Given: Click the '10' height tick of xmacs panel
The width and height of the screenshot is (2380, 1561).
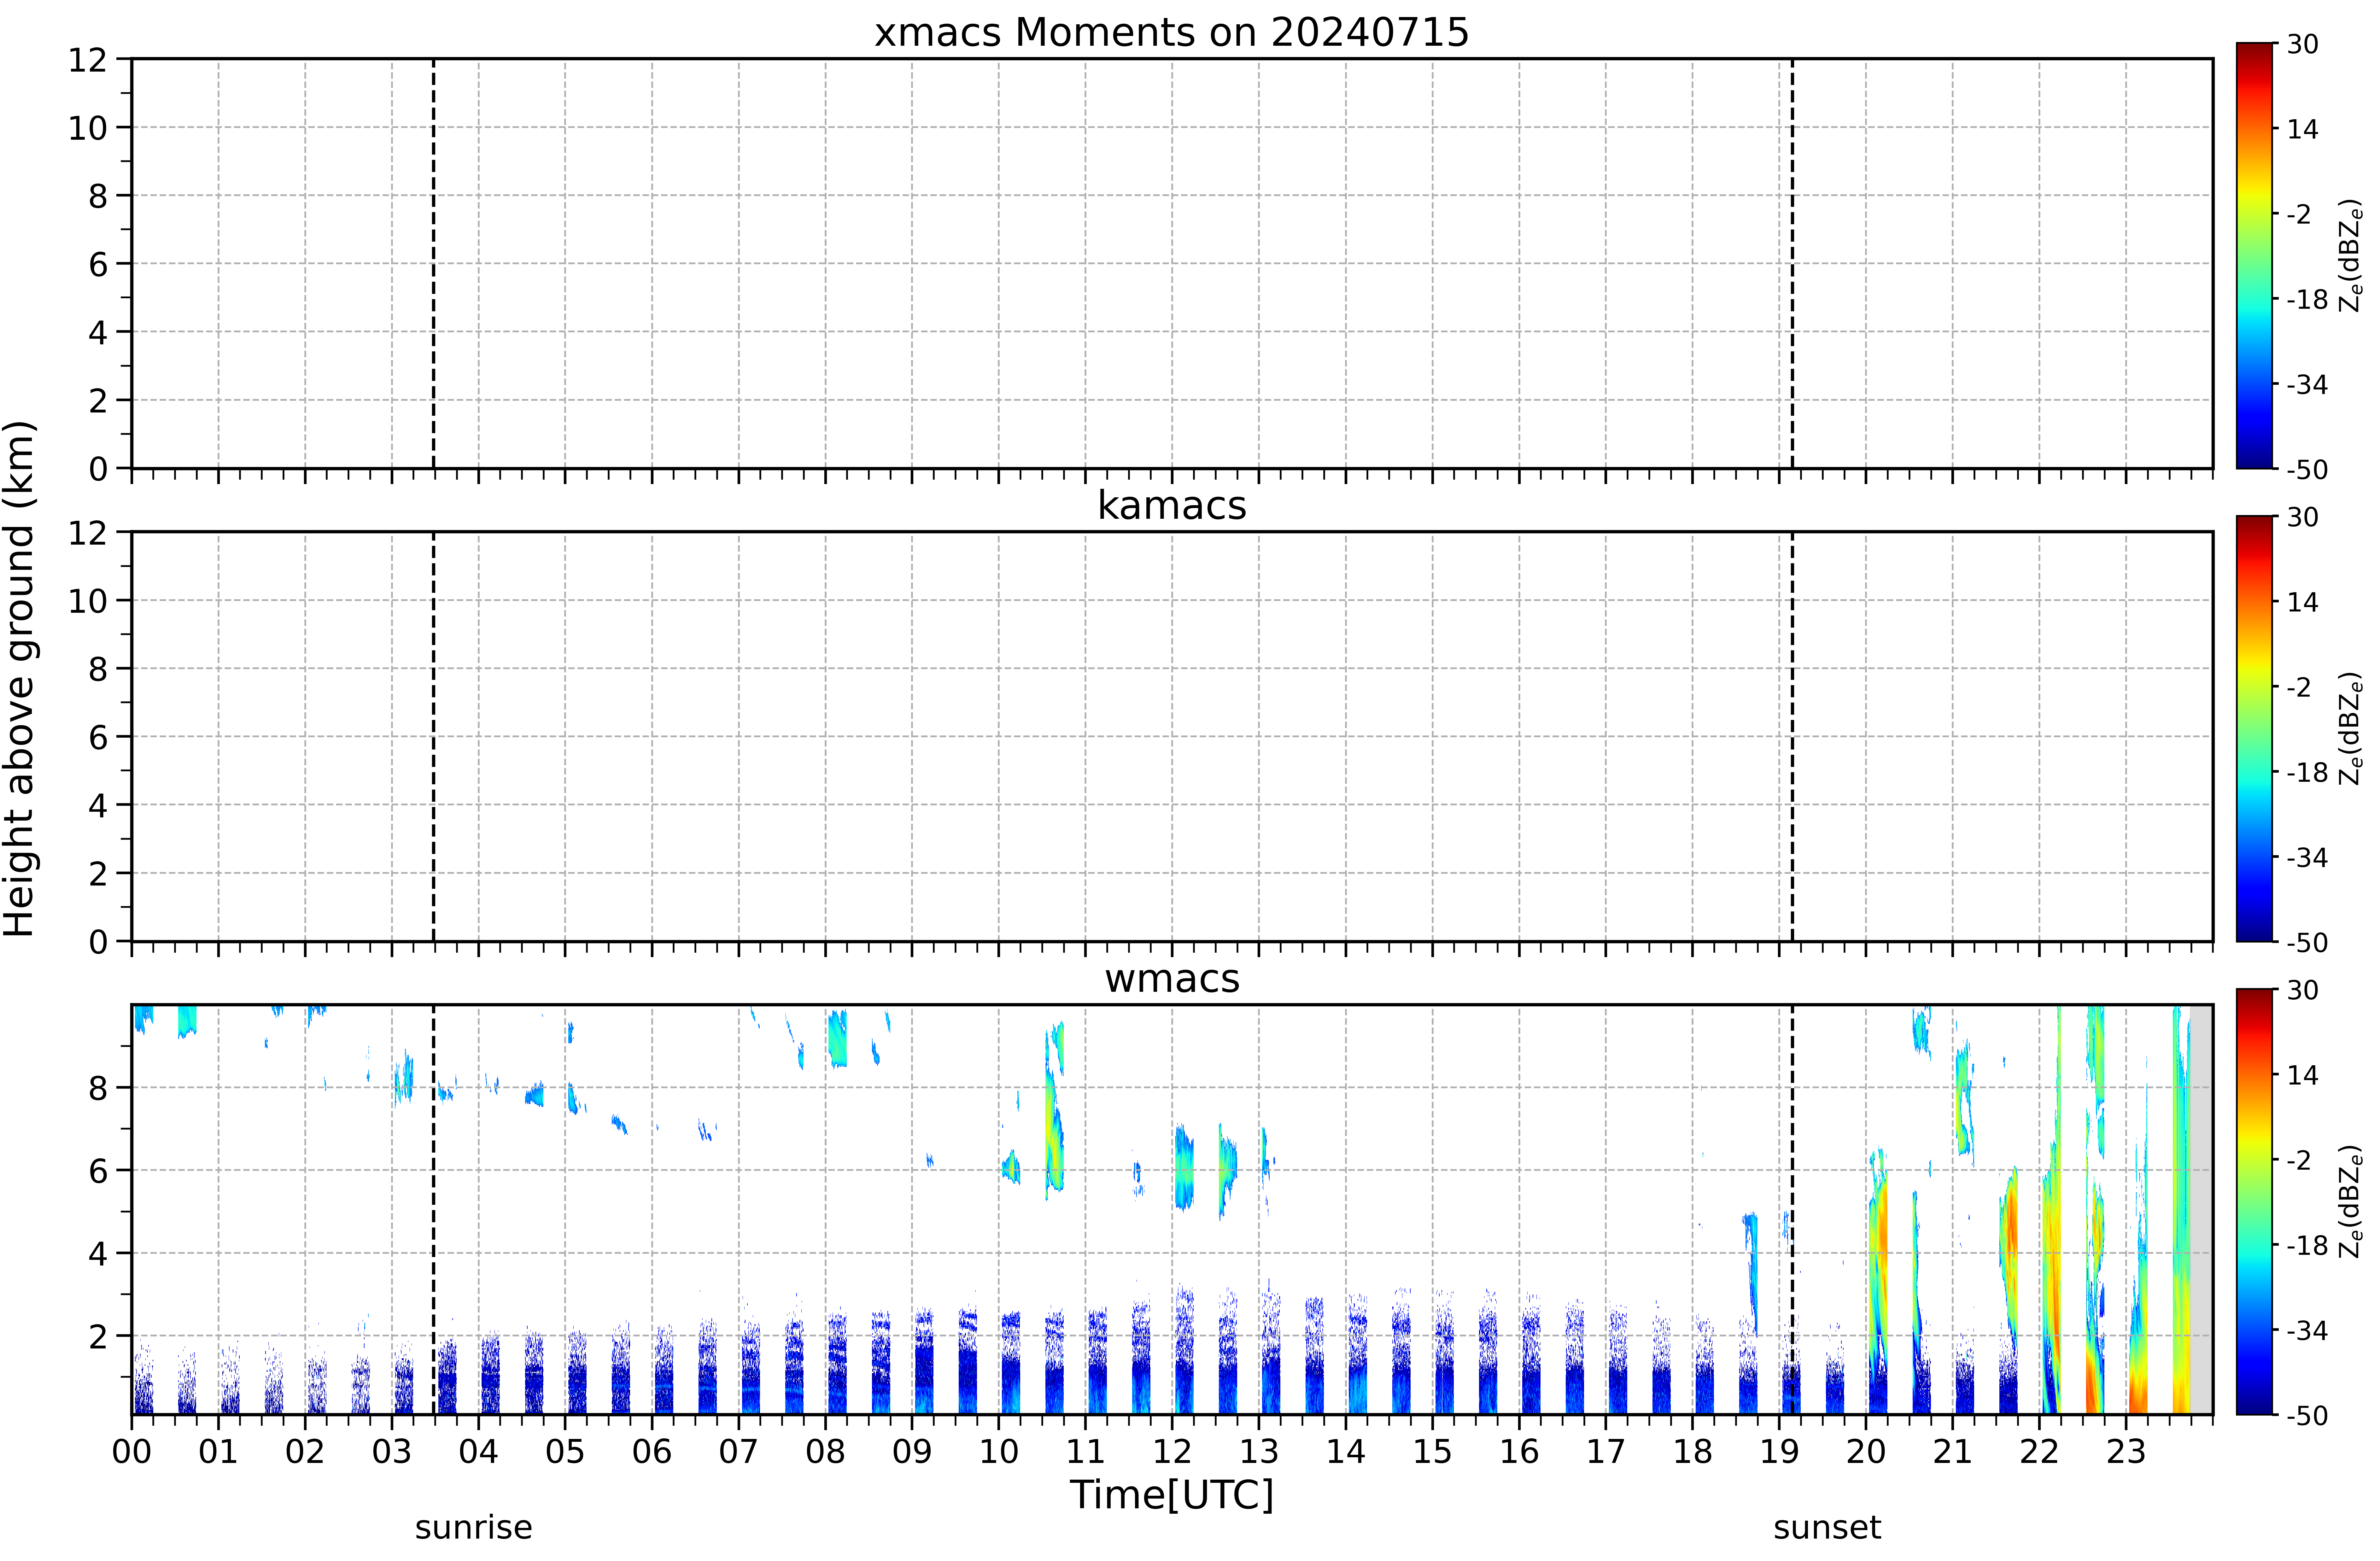Looking at the screenshot, I should tap(88, 128).
